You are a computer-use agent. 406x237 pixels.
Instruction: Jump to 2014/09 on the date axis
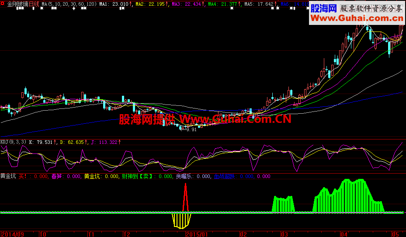tap(12, 234)
